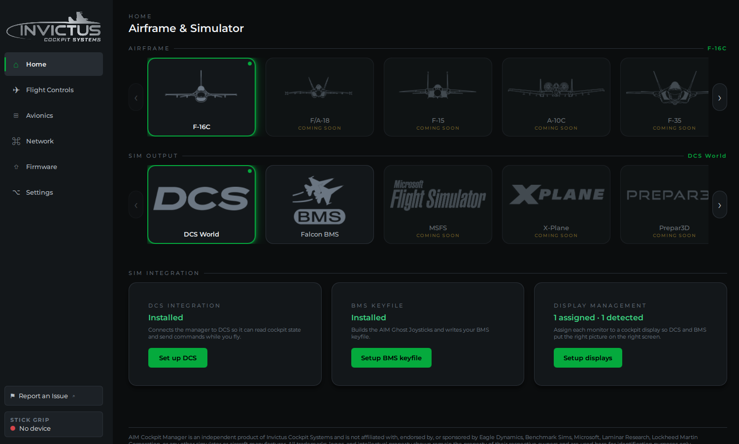Open Flight Controls page

pos(54,90)
